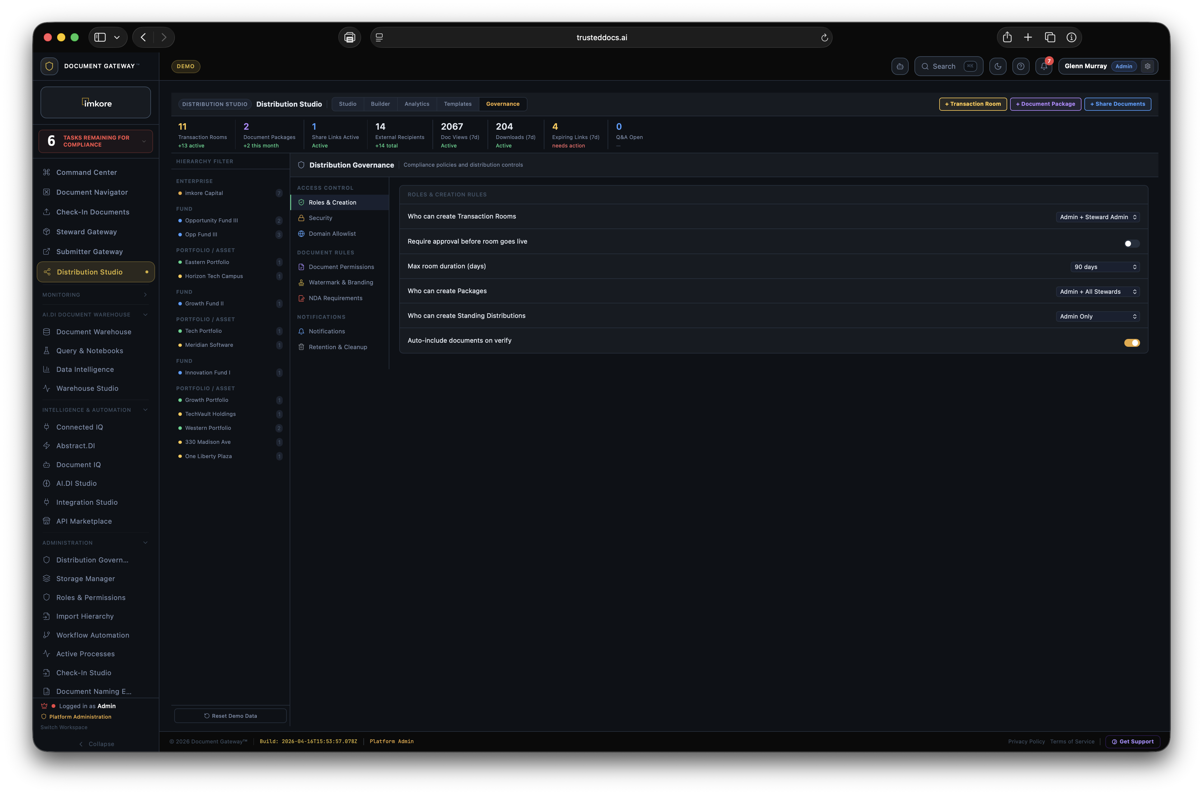This screenshot has height=795, width=1203.
Task: Switch to the Templates tab
Action: point(457,104)
